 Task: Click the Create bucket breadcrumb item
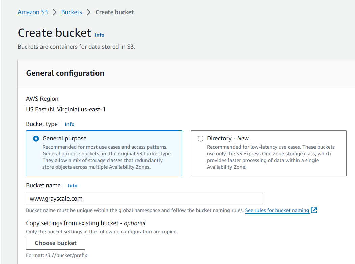tap(114, 12)
